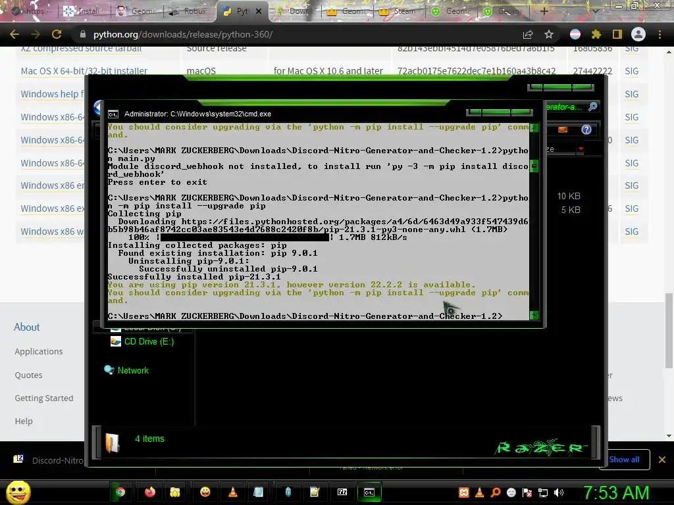Click the 7:53 AM taskbar clock
This screenshot has width=674, height=505.
tap(615, 493)
